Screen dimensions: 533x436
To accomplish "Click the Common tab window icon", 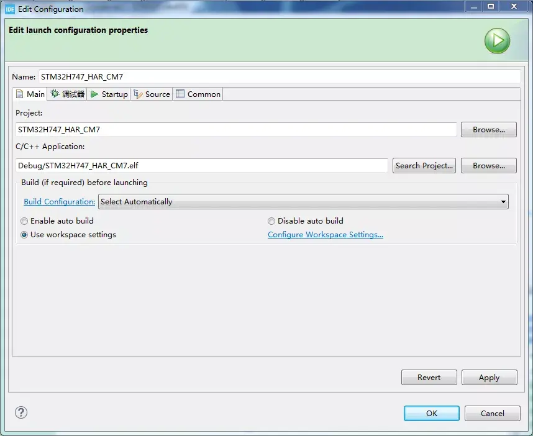I will coord(180,94).
